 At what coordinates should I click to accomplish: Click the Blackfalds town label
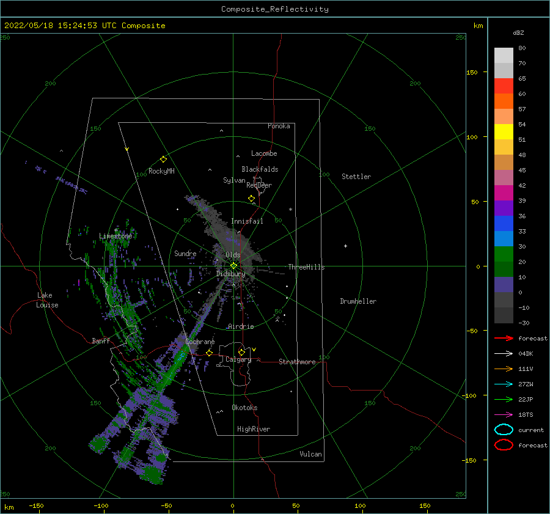coord(260,169)
